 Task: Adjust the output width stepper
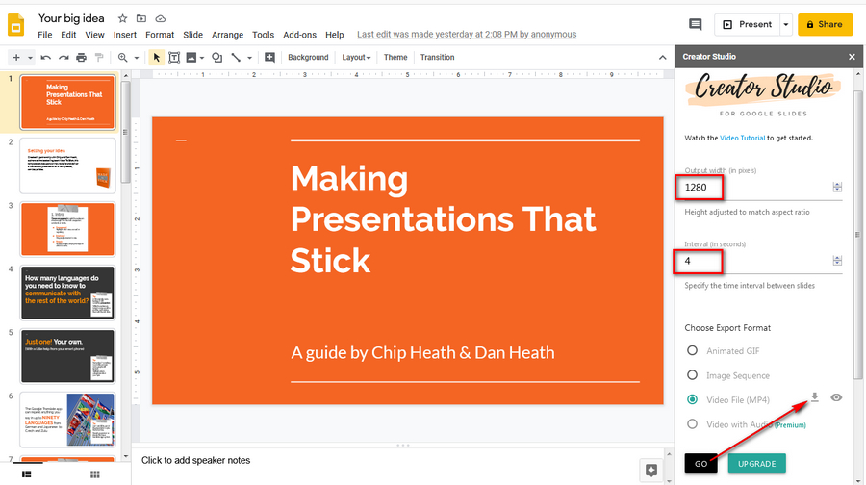(837, 188)
